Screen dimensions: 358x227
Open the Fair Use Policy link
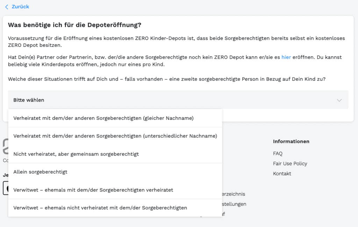click(290, 163)
